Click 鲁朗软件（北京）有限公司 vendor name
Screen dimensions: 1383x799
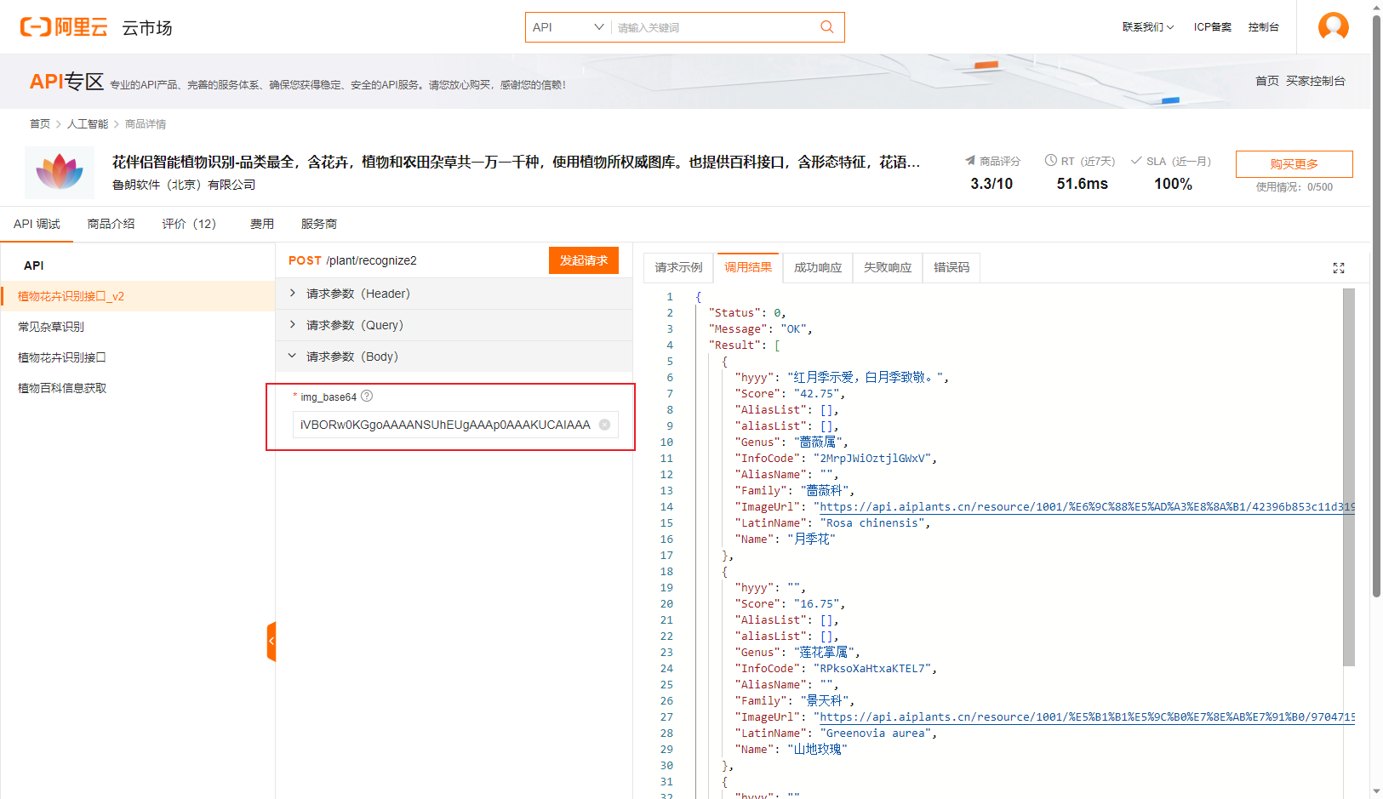click(184, 185)
